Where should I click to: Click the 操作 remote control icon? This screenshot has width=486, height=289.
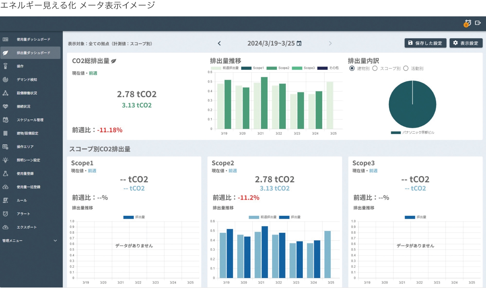point(5,66)
